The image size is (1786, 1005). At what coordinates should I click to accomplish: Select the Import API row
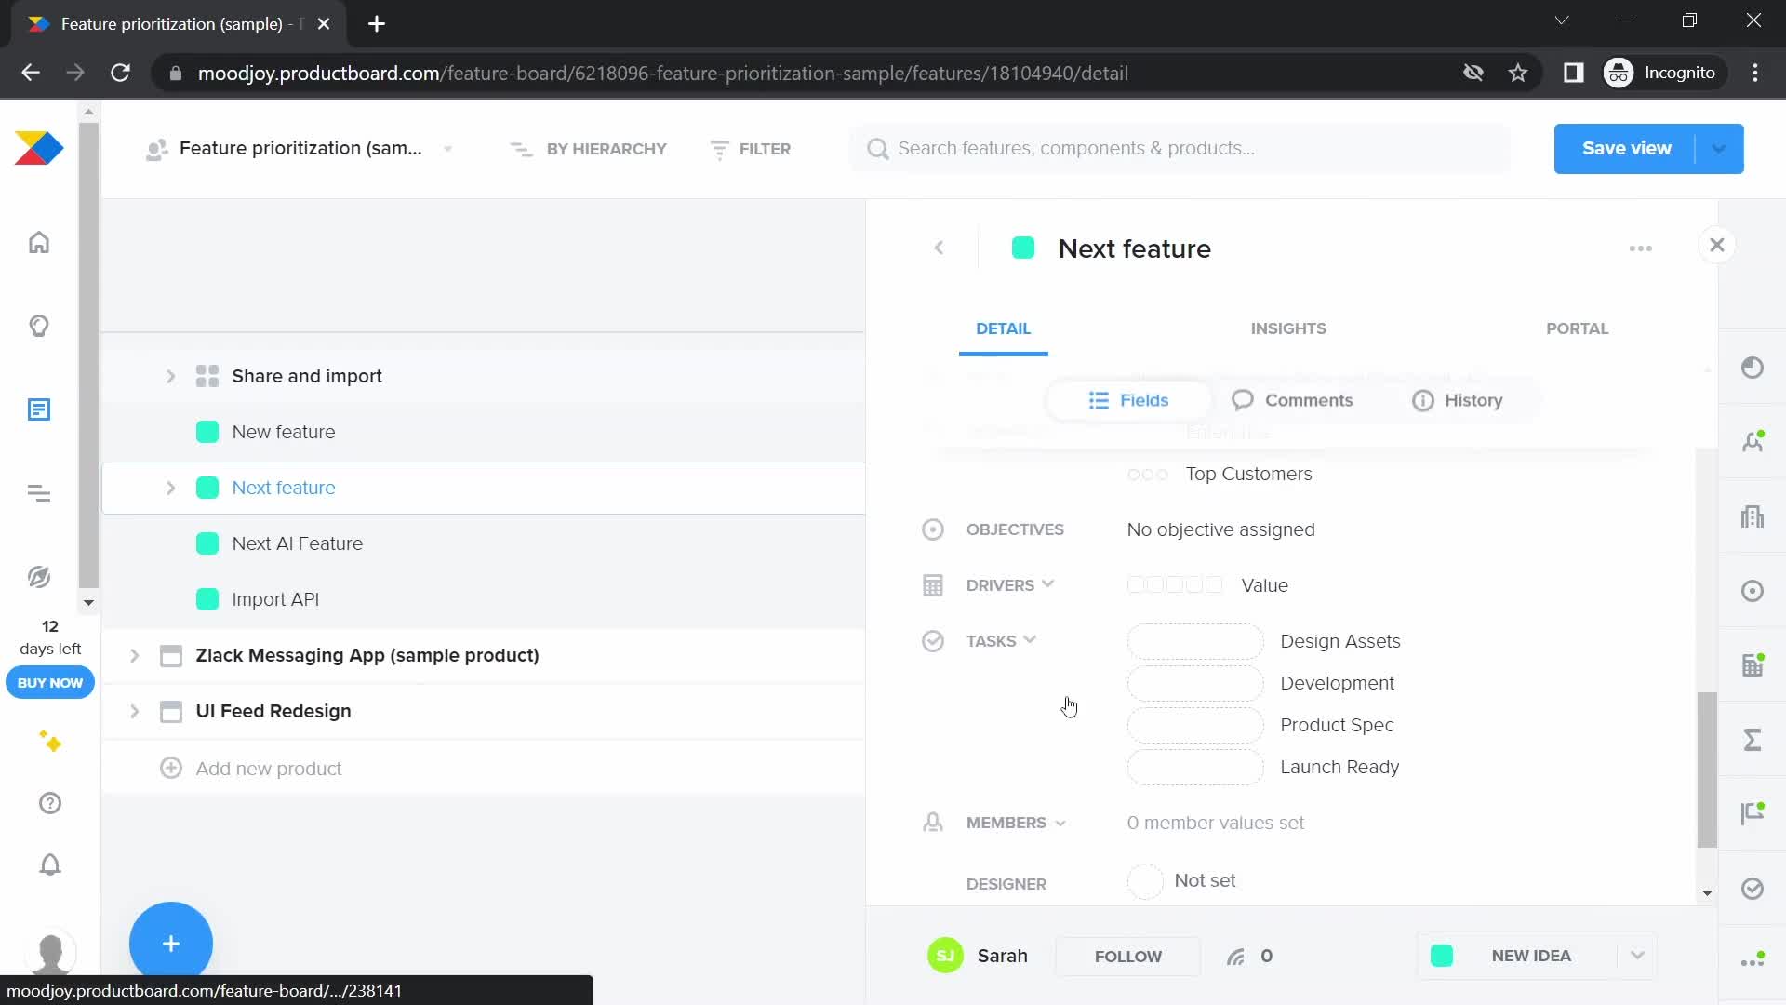(x=483, y=599)
